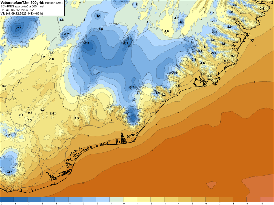Select the legend color band between 6 and 7
Screen dimensions: 274x205
tap(212, 200)
